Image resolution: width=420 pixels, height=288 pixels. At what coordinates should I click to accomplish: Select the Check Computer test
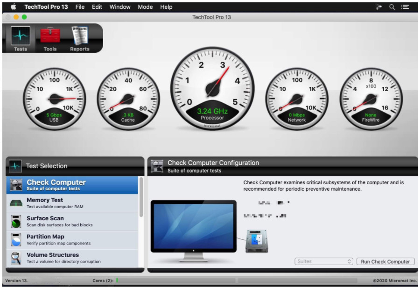pos(72,185)
